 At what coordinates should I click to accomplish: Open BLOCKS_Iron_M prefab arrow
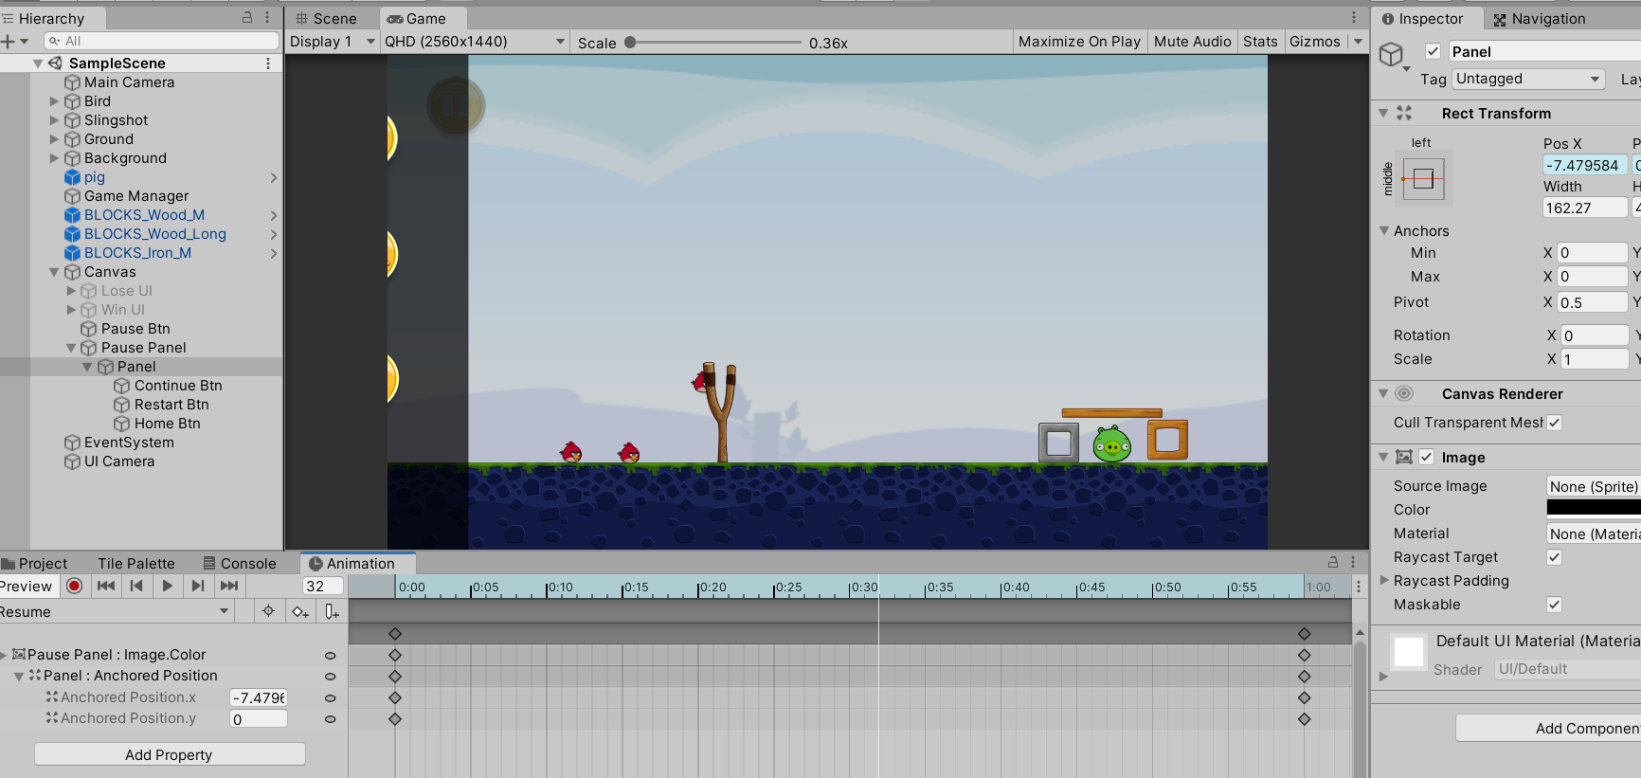tap(274, 253)
